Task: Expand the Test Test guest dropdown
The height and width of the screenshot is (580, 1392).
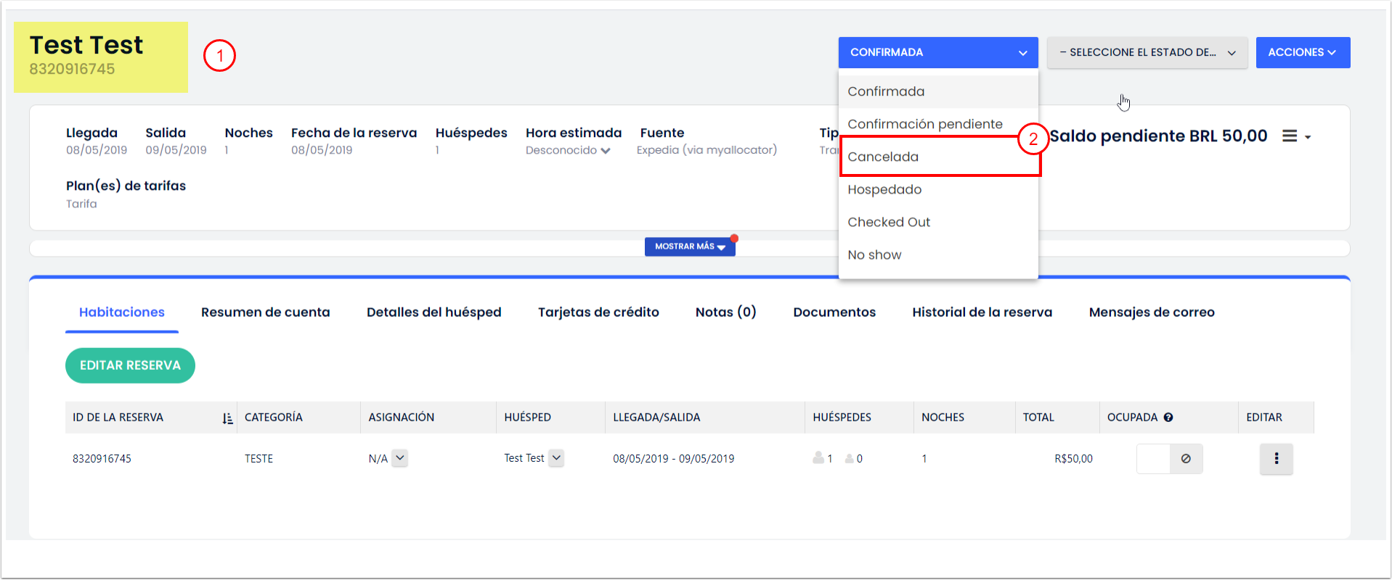Action: coord(556,458)
